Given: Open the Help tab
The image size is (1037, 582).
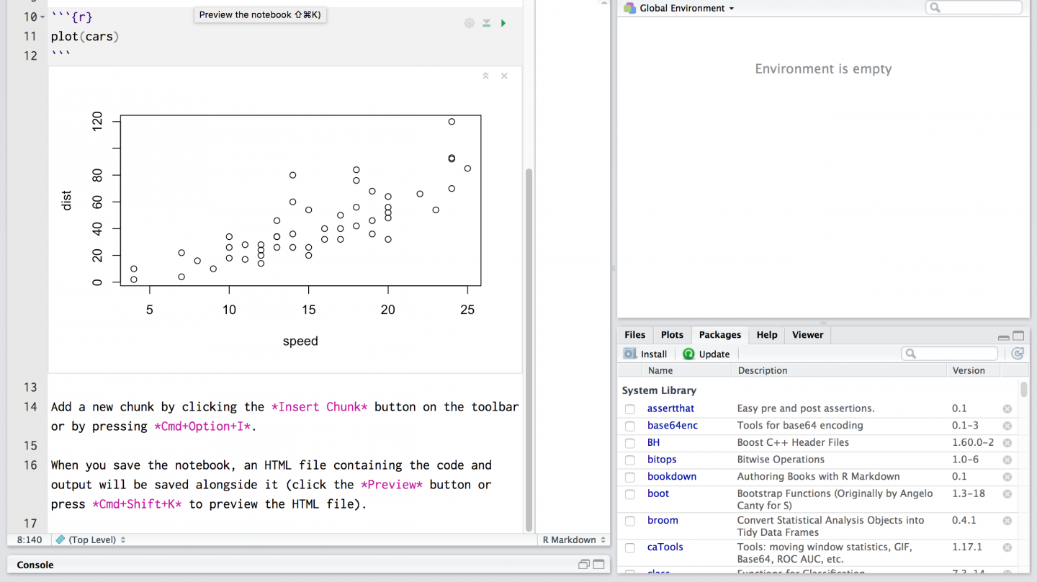Looking at the screenshot, I should click(767, 335).
